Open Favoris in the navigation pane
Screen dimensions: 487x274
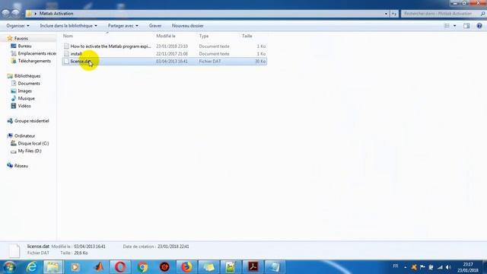tap(21, 39)
